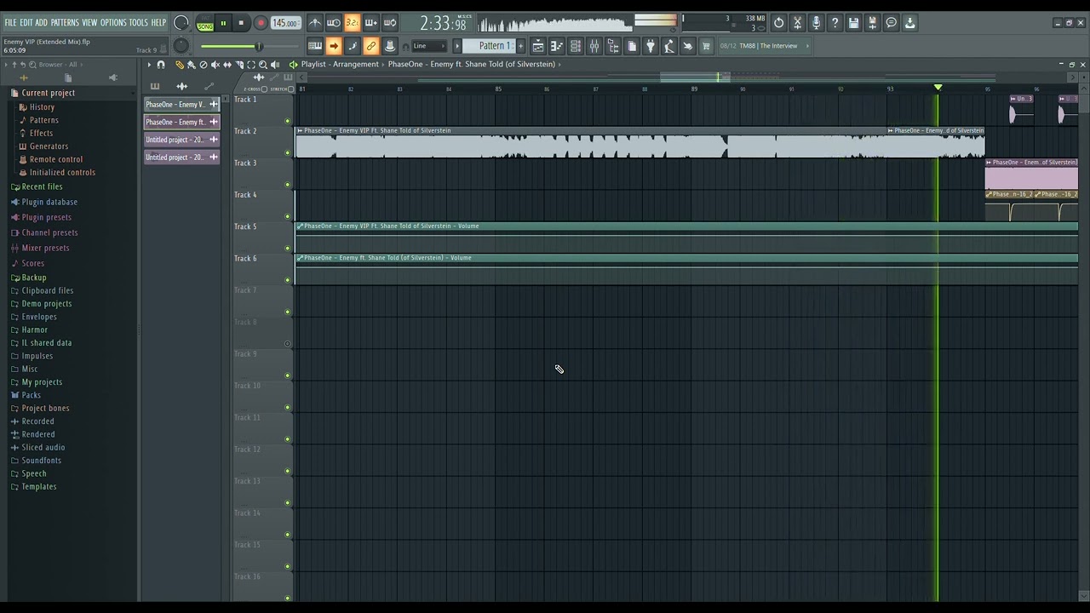Screen dimensions: 1090x613
Task: Open the Piano roll icon
Action: 557,46
